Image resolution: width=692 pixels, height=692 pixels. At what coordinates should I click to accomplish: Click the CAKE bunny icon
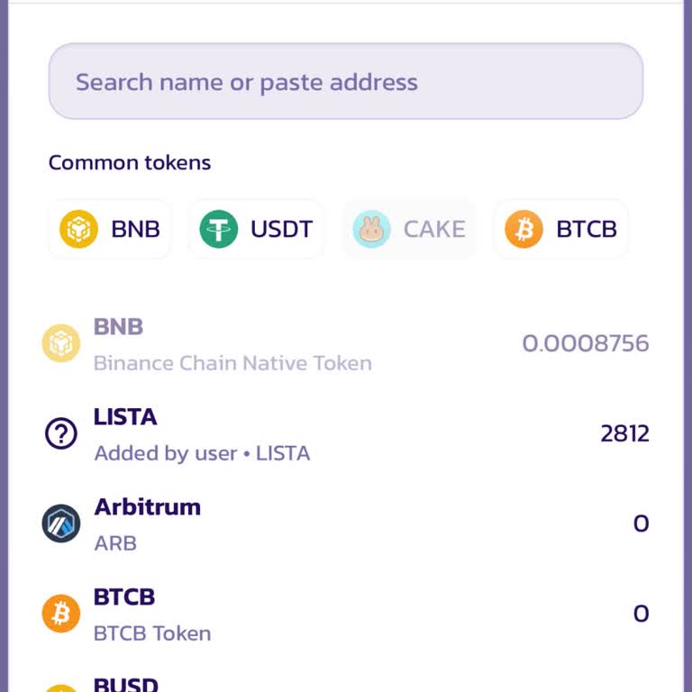(x=371, y=229)
